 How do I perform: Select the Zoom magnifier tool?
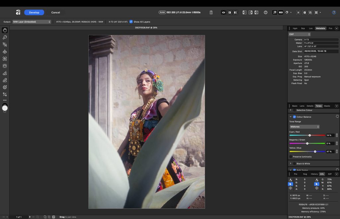5,37
